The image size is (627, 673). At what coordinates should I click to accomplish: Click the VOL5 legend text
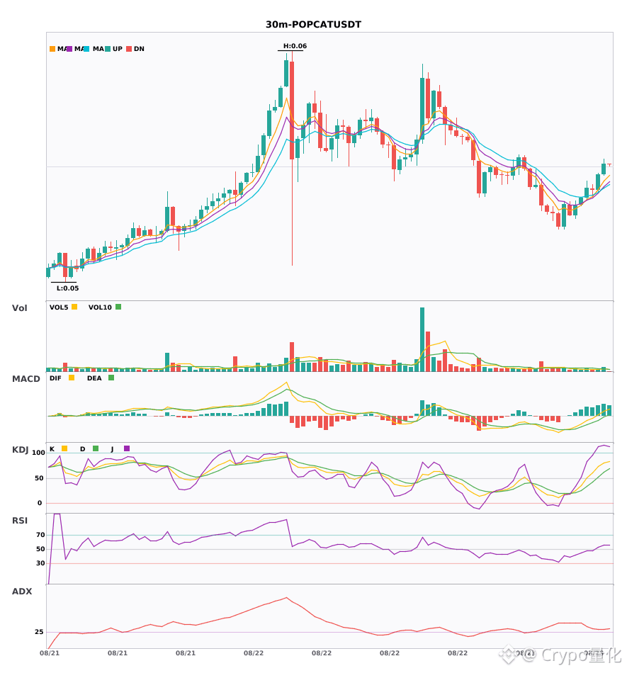point(59,307)
